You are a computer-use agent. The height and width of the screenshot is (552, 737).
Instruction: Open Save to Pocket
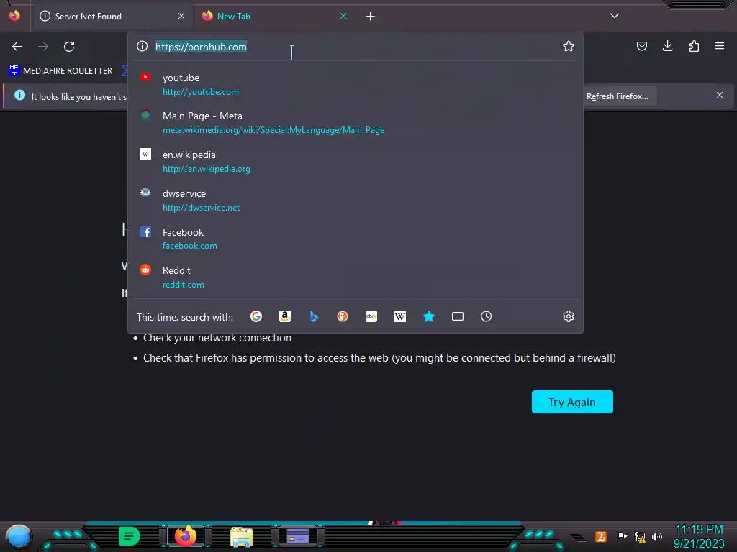(641, 46)
